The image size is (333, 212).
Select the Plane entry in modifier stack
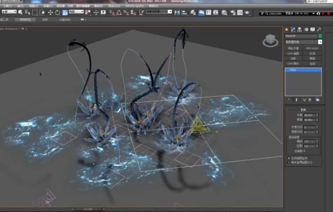tap(303, 70)
